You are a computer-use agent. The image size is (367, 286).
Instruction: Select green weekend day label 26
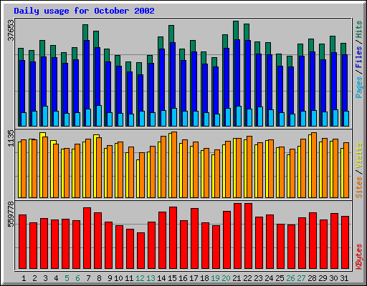pyautogui.click(x=290, y=278)
